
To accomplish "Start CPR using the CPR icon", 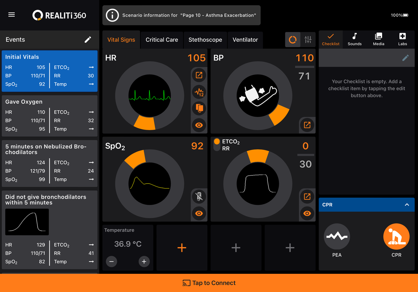I will tap(396, 236).
